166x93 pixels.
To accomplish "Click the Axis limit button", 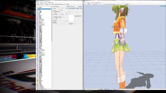I will pyautogui.click(x=55, y=21).
